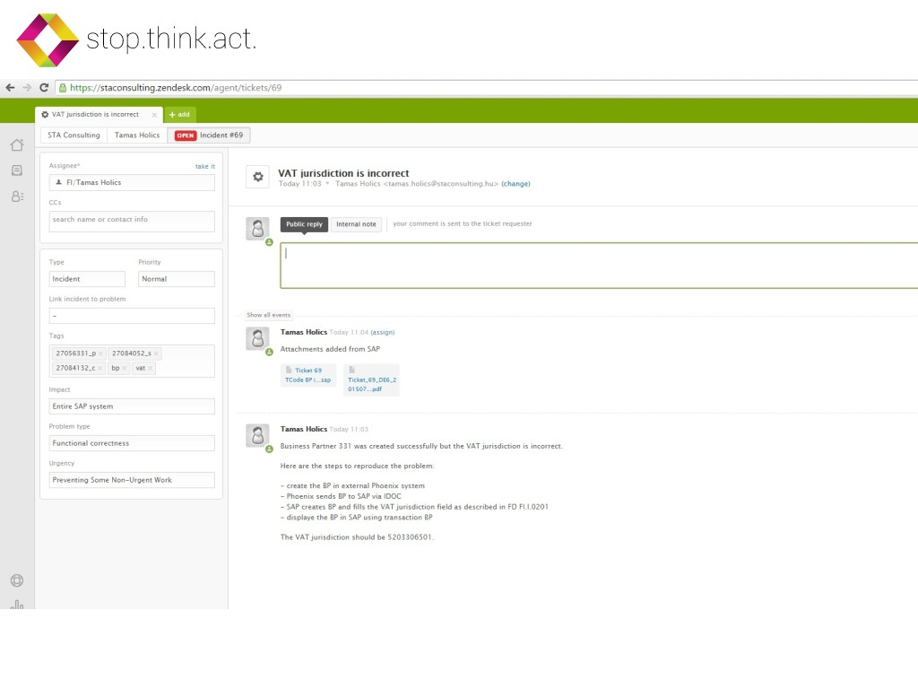Open the Priority dropdown set to Normal
918x689 pixels.
click(x=176, y=279)
